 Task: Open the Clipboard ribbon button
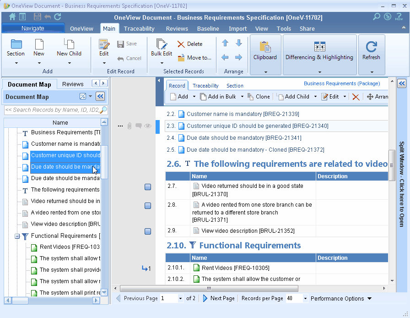point(265,55)
